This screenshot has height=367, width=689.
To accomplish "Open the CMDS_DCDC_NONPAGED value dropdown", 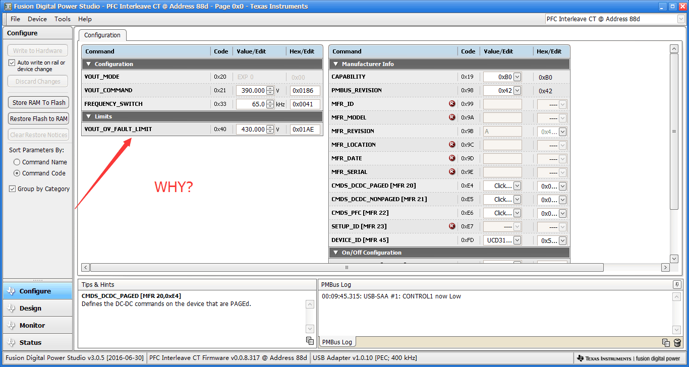I will (x=517, y=200).
